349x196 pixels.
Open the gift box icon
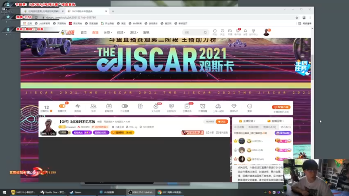(140, 106)
